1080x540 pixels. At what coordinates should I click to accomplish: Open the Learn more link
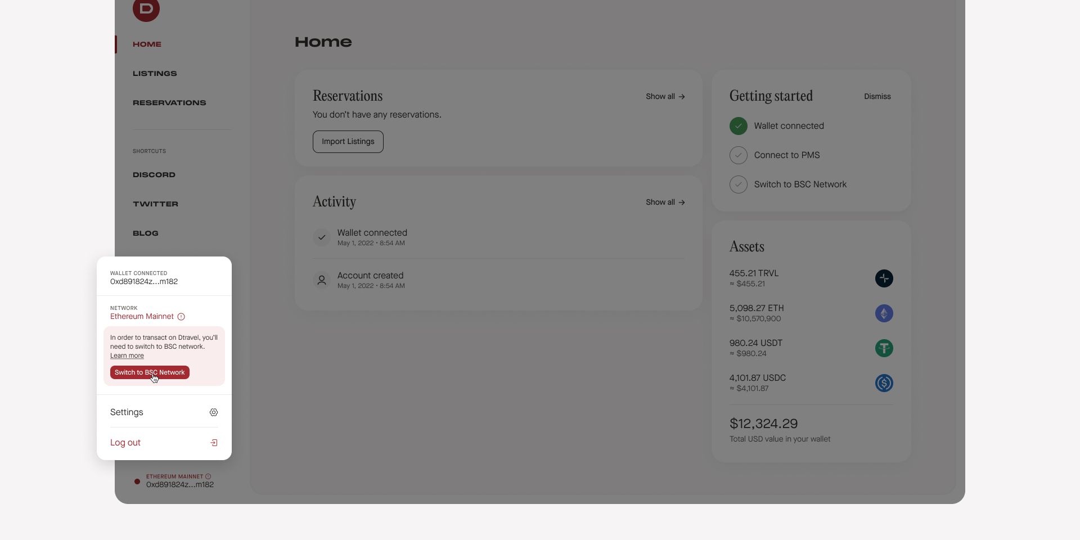point(126,355)
